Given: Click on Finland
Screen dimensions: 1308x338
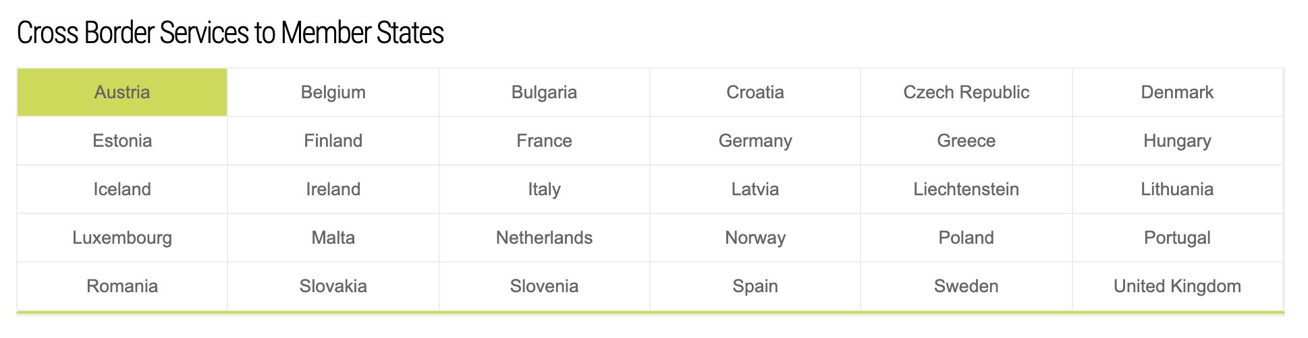Looking at the screenshot, I should pos(333,141).
